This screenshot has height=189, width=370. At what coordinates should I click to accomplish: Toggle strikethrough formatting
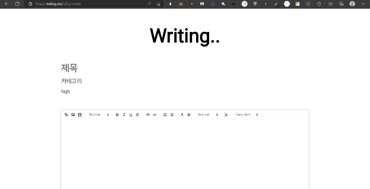coord(137,115)
